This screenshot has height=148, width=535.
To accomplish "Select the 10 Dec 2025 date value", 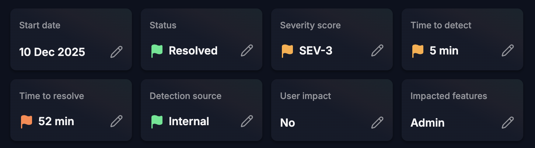I will point(52,52).
